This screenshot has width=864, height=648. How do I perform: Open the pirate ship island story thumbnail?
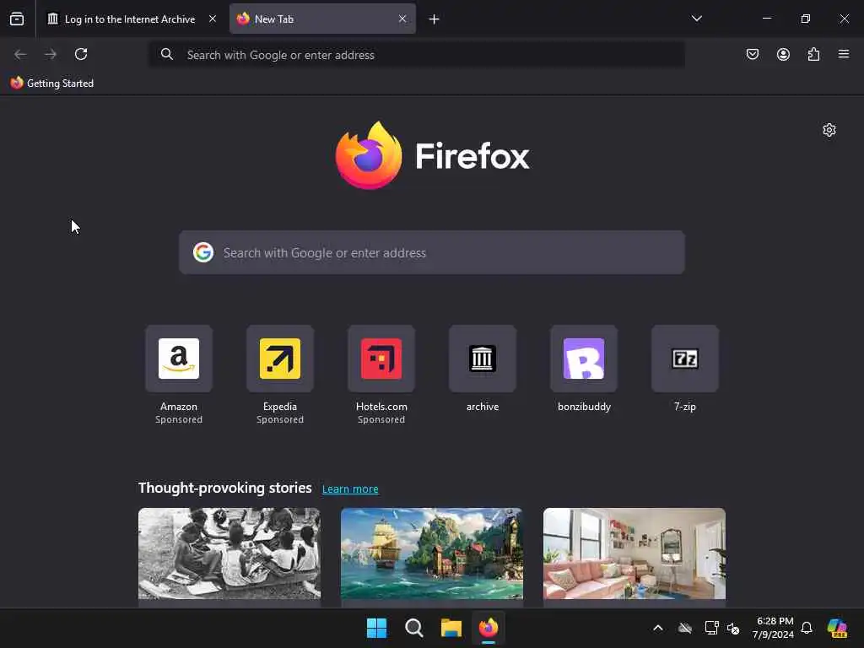(432, 553)
